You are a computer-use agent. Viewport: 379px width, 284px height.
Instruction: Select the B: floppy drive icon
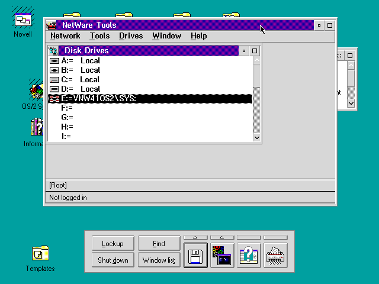54,70
